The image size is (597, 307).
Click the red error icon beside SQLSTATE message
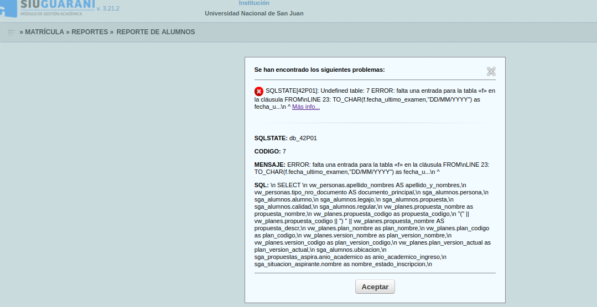tap(259, 91)
